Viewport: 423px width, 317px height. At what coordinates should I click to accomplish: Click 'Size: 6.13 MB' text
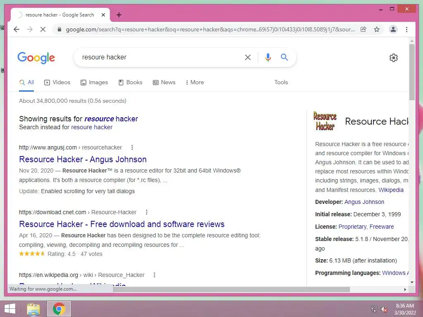point(356,261)
